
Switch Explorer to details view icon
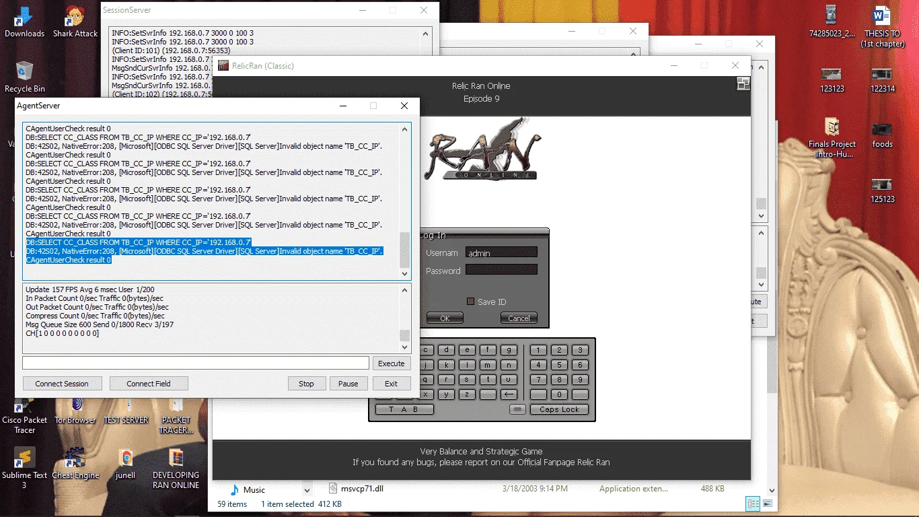point(753,504)
